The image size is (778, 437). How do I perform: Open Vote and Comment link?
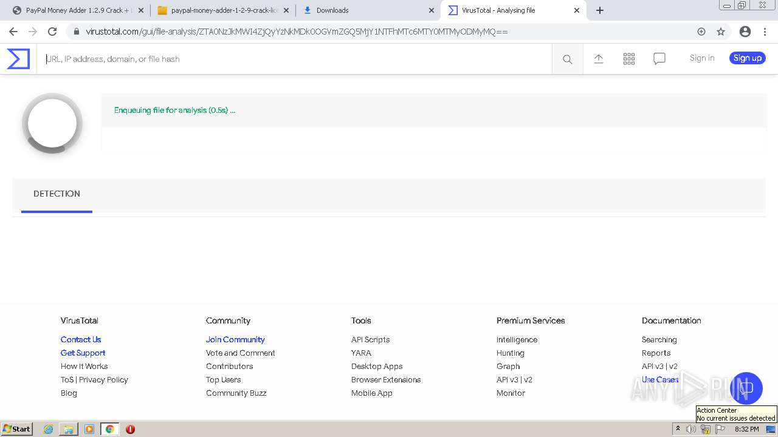241,353
